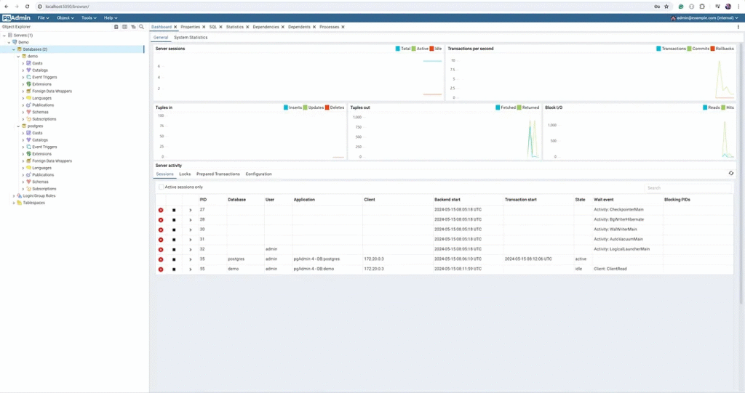Image resolution: width=745 pixels, height=393 pixels.
Task: Close the Statistics tab
Action: click(x=247, y=27)
